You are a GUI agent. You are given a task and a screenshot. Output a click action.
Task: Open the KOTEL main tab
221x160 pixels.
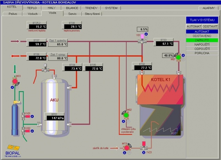pyautogui.click(x=12, y=7)
